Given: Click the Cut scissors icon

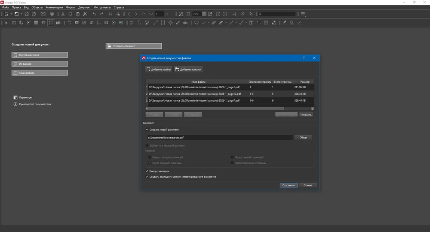Looking at the screenshot, I should point(63,14).
